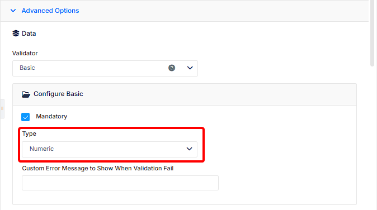
Task: Click the Validator dropdown chevron arrow
Action: (190, 68)
